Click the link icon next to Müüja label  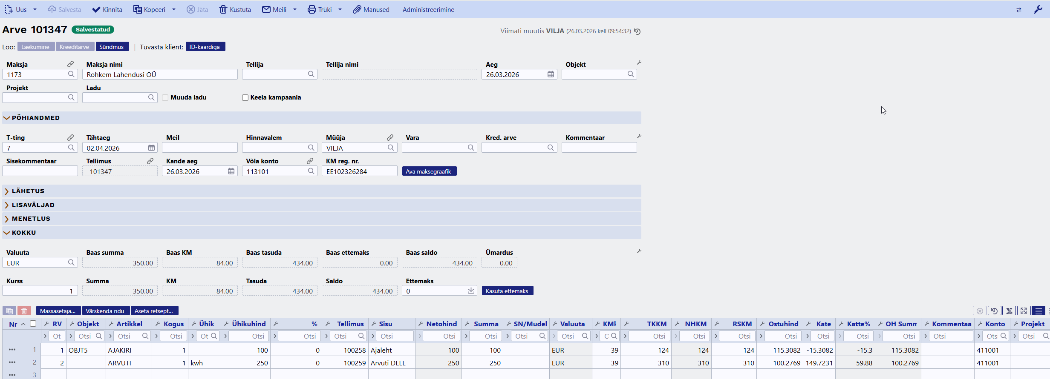[390, 137]
